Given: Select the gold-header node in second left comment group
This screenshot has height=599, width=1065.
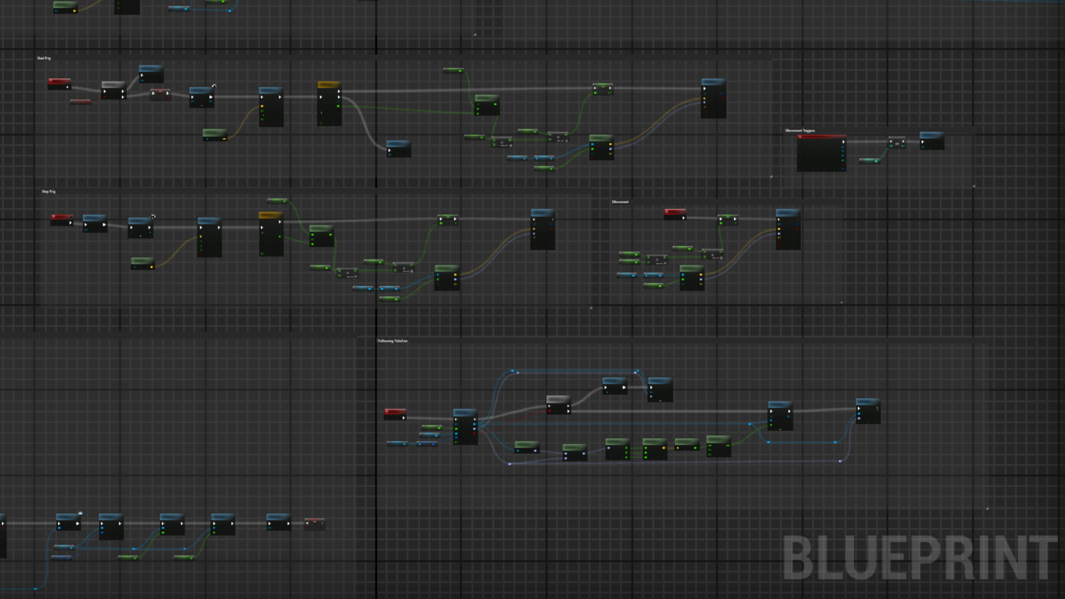Looking at the screenshot, I should pyautogui.click(x=271, y=233).
